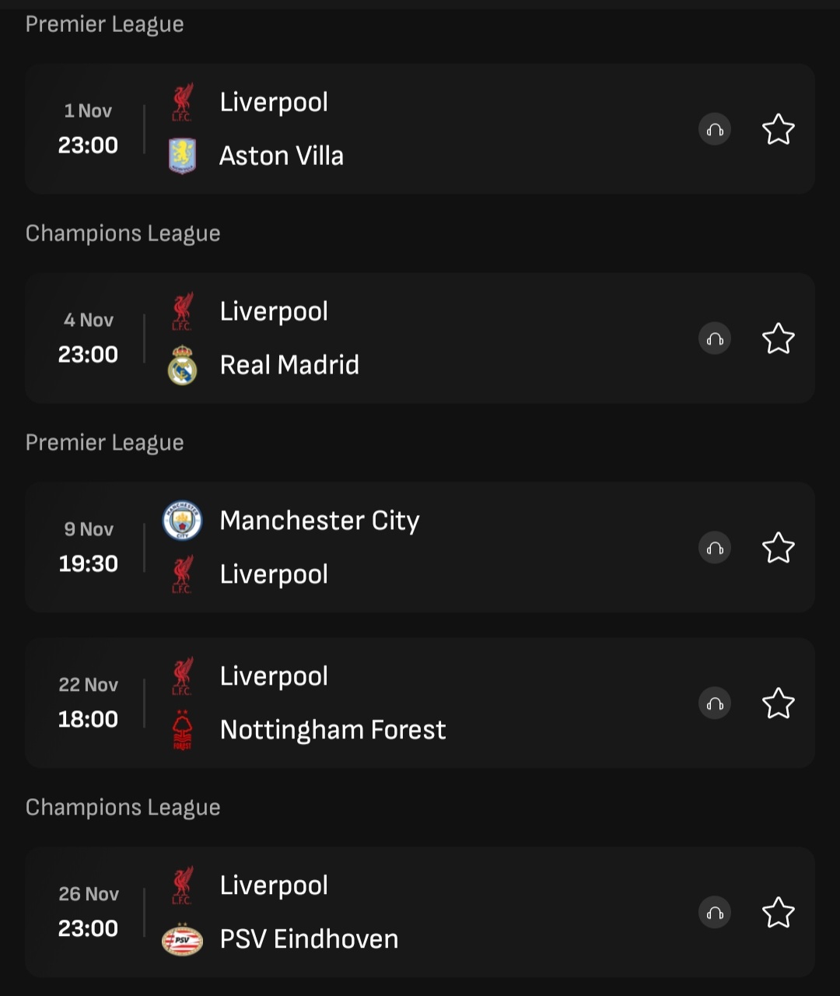The width and height of the screenshot is (840, 996).
Task: Click the Nottingham Forest club crest
Action: coord(182,730)
